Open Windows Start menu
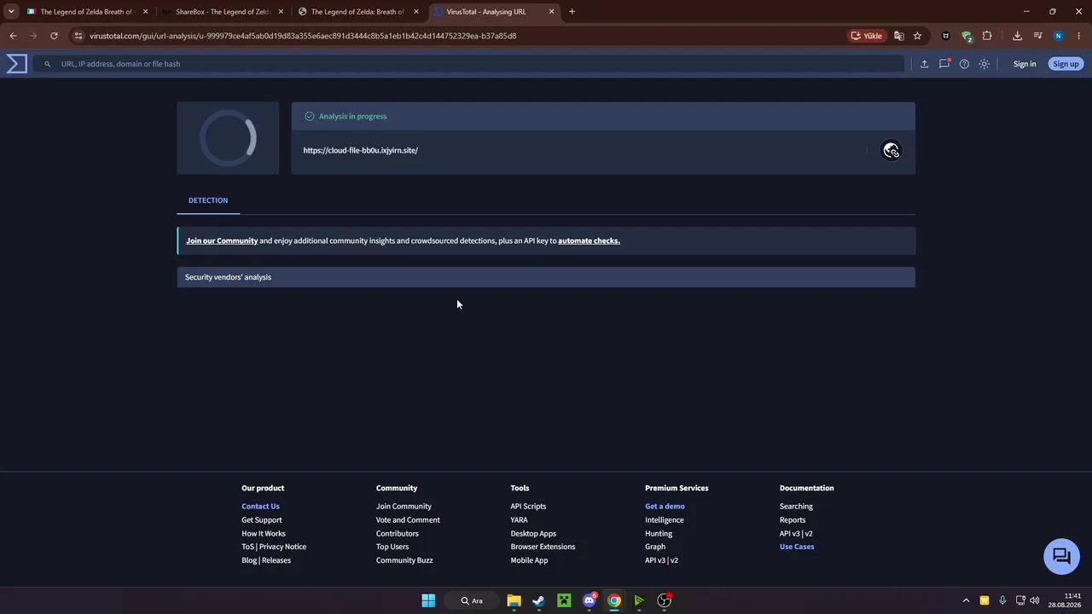The image size is (1092, 614). pyautogui.click(x=428, y=600)
